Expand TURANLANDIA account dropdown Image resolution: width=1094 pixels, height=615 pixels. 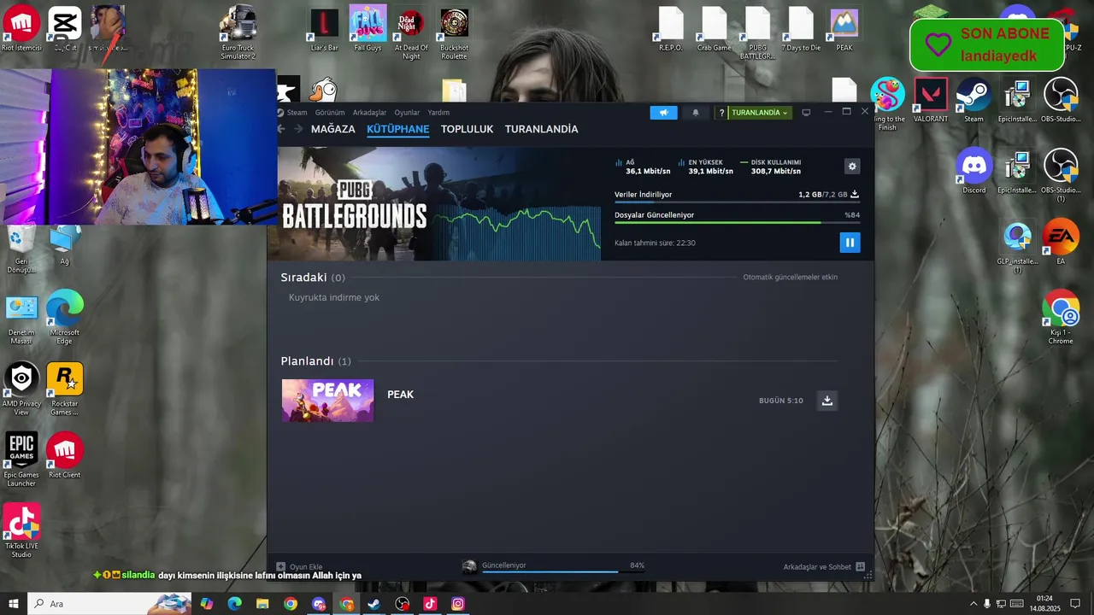760,113
